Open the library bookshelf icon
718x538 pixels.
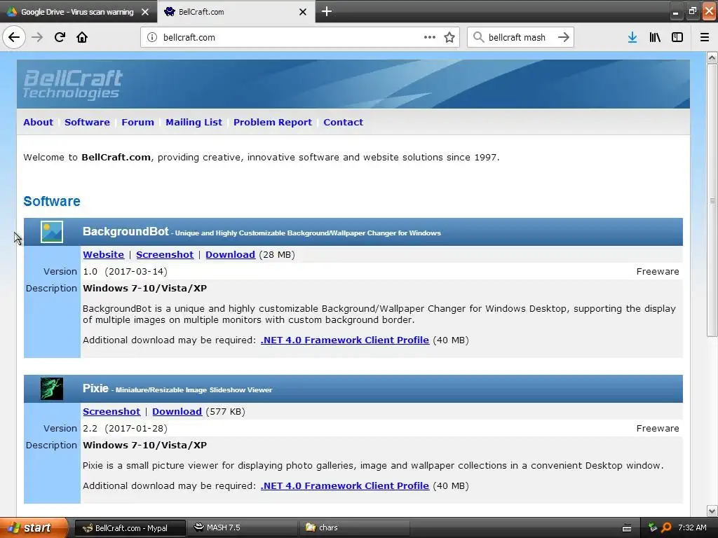click(x=655, y=37)
